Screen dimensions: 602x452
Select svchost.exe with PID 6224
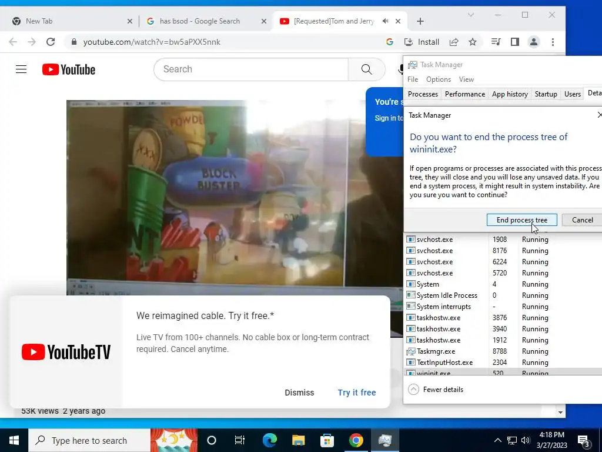click(x=503, y=262)
